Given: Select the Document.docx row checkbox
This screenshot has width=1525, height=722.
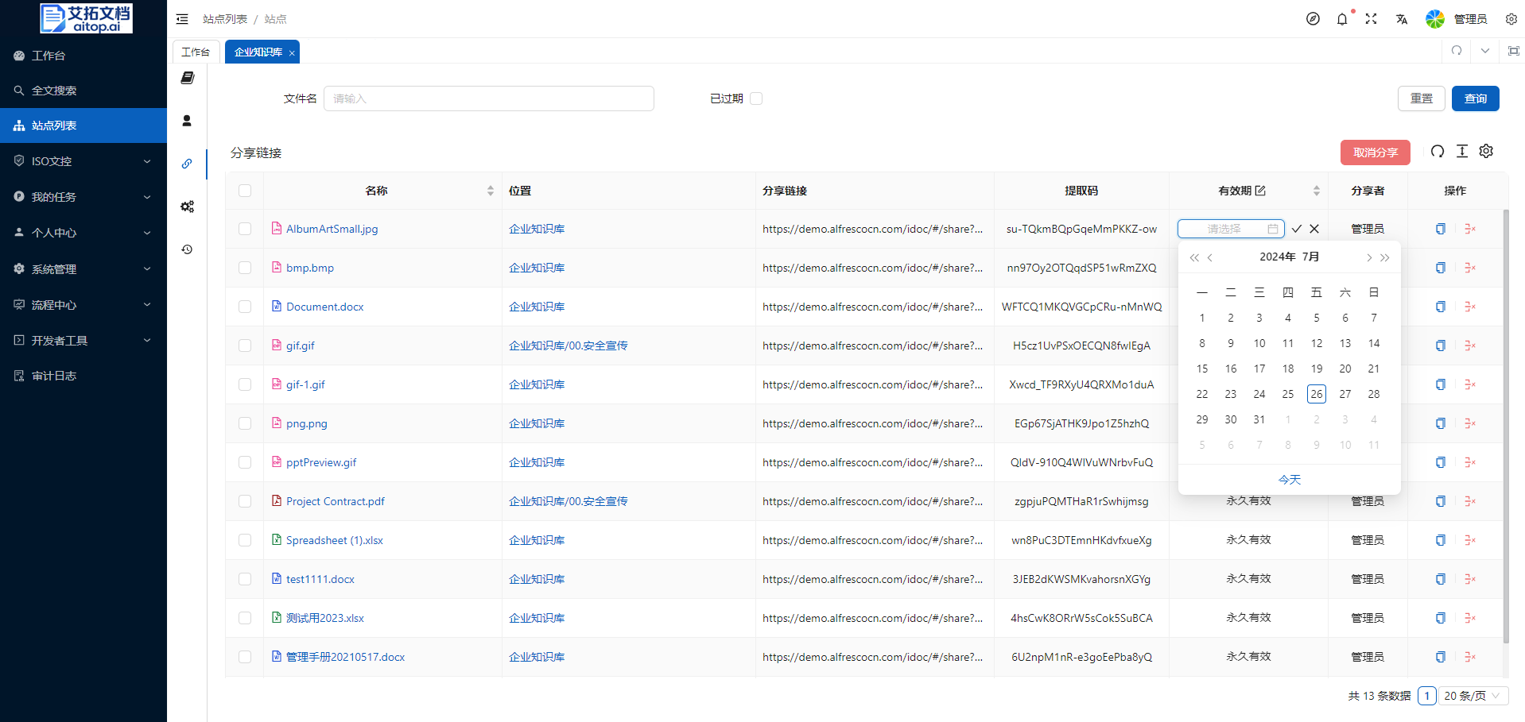Looking at the screenshot, I should (x=245, y=307).
